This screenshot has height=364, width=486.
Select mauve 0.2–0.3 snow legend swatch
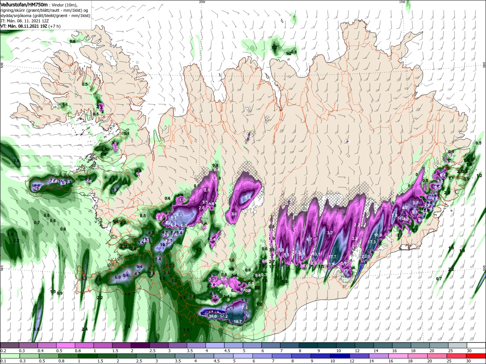click(9, 345)
